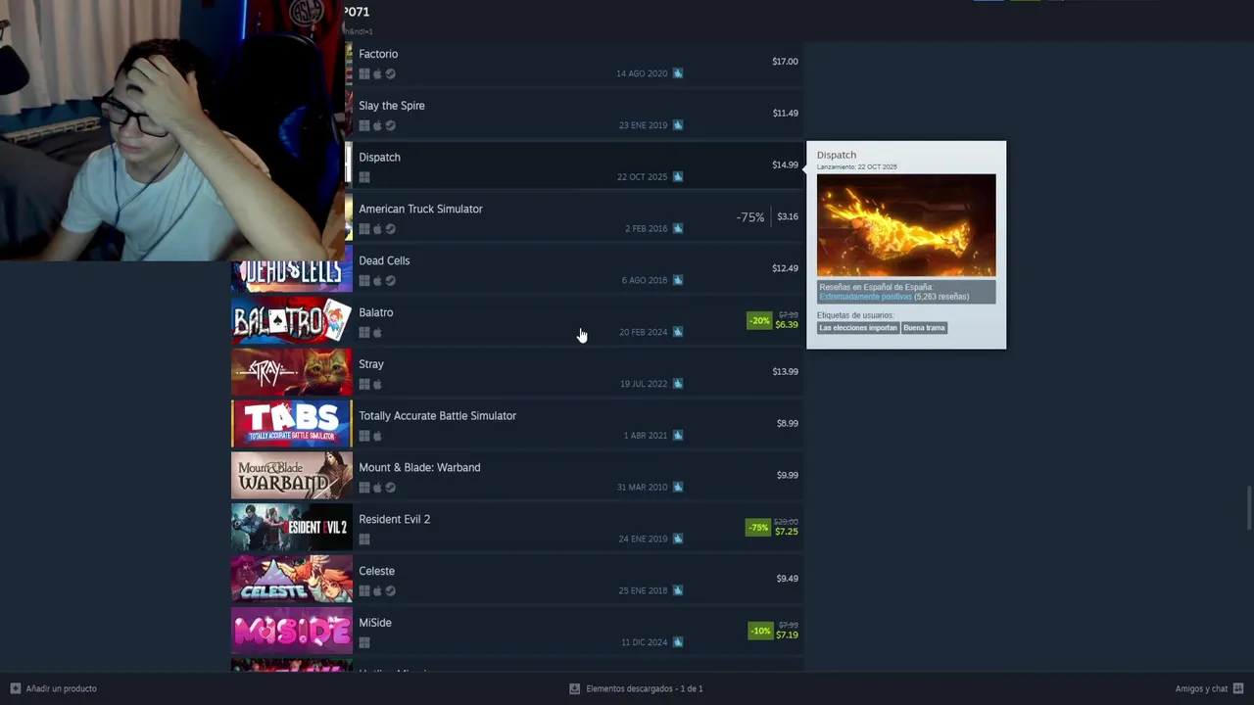Viewport: 1254px width, 705px height.
Task: Click Extremadamente positivas review summary
Action: [865, 297]
